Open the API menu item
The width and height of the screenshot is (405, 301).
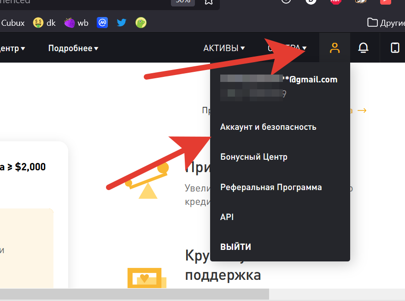click(227, 217)
